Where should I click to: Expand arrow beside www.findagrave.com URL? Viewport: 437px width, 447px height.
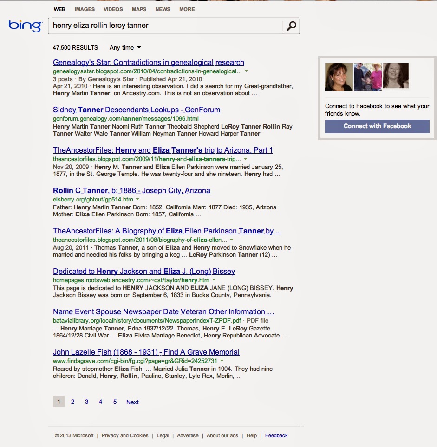point(222,361)
